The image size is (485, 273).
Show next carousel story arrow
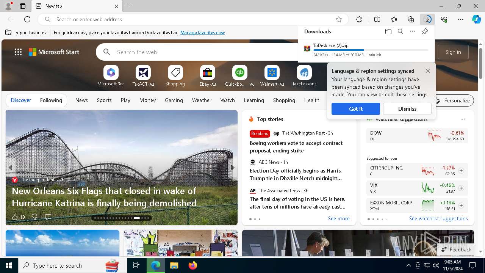233,167
